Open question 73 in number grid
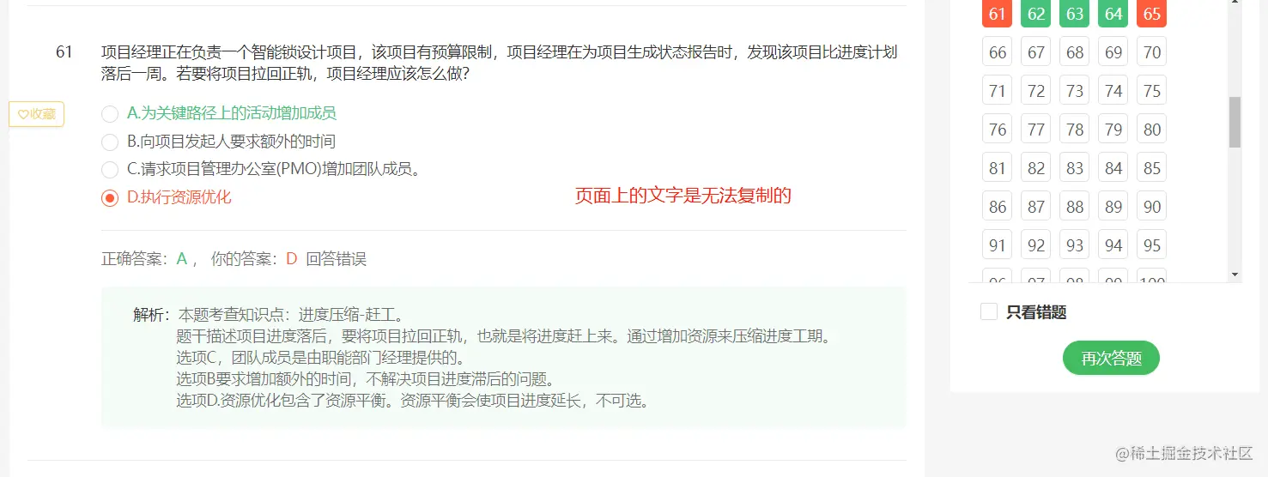Screen dimensions: 1268x477 pyautogui.click(x=1075, y=91)
